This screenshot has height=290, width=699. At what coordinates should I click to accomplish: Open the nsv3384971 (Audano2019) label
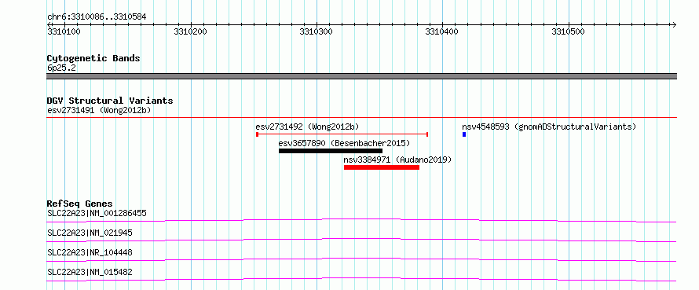click(397, 160)
